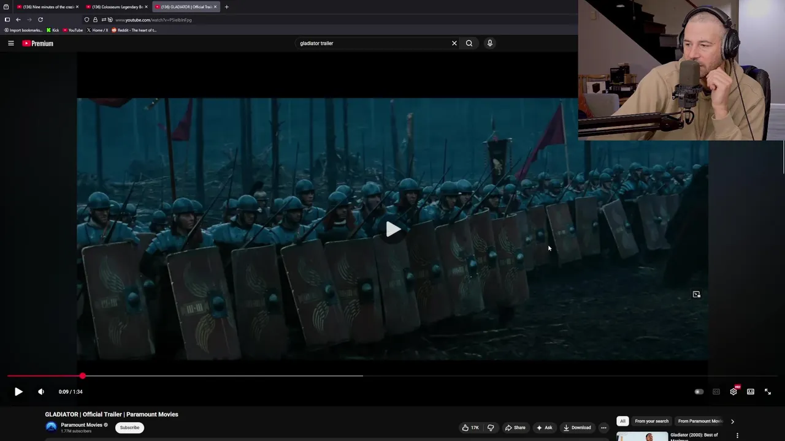
Task: Open the Reddit bookmark
Action: [134, 30]
